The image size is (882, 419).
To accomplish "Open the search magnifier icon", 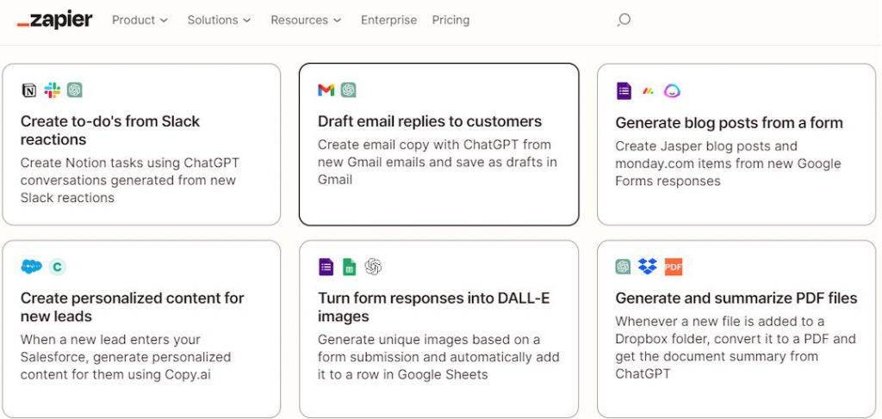I will 624,21.
